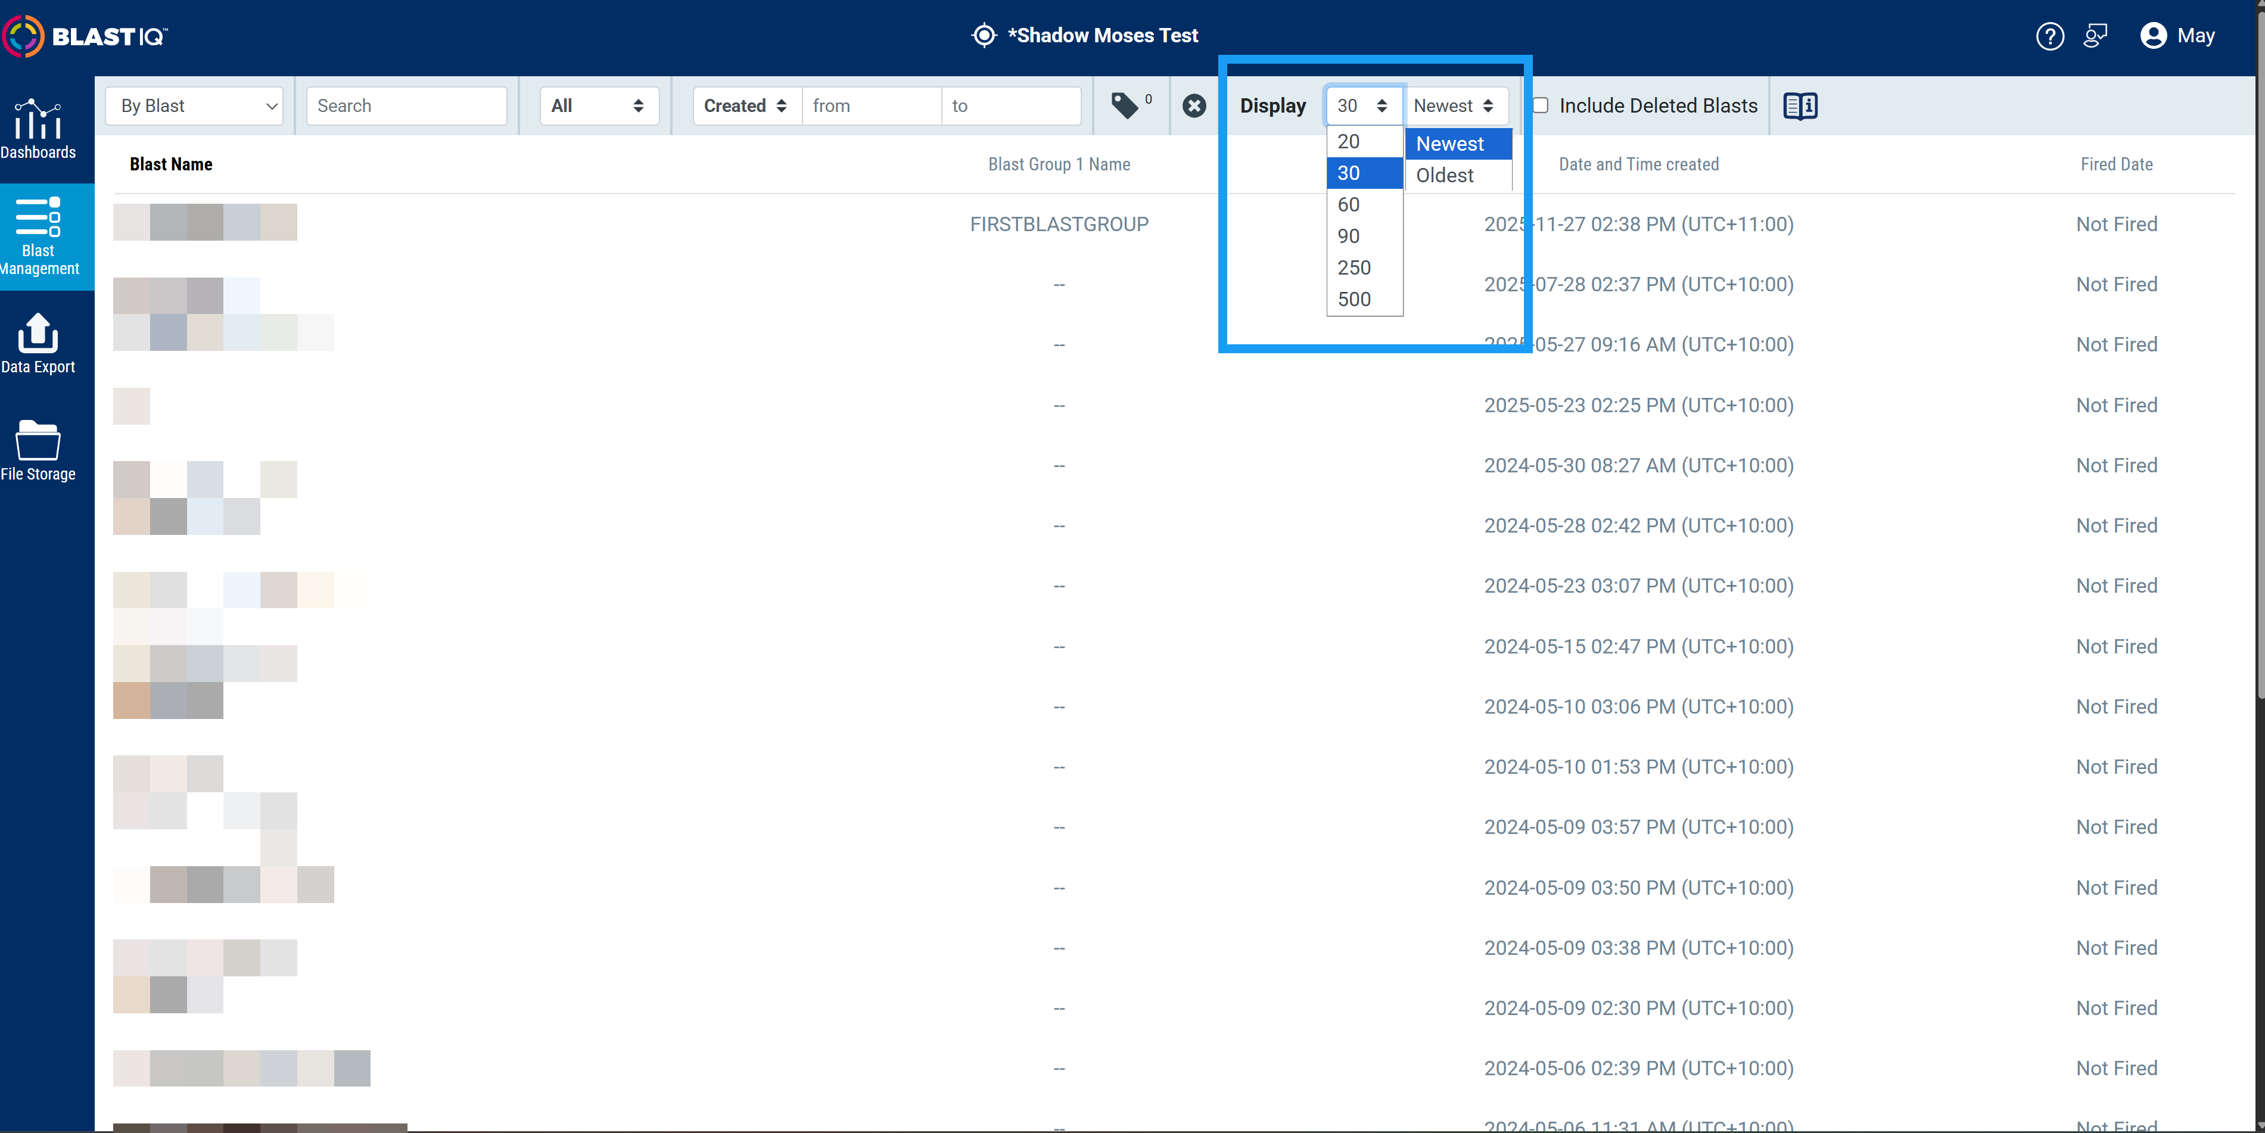Choose Oldest sort option

(1458, 176)
